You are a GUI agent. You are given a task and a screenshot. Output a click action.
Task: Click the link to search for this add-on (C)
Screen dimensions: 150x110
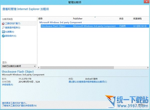click(x=88, y=82)
